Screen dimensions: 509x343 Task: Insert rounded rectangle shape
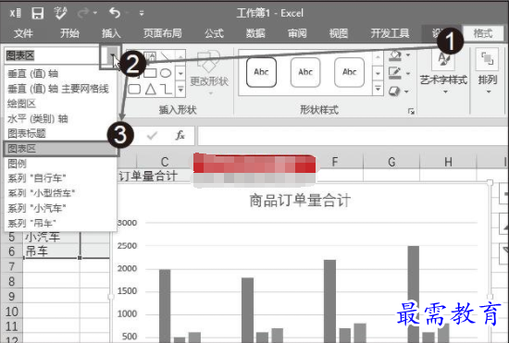point(134,89)
